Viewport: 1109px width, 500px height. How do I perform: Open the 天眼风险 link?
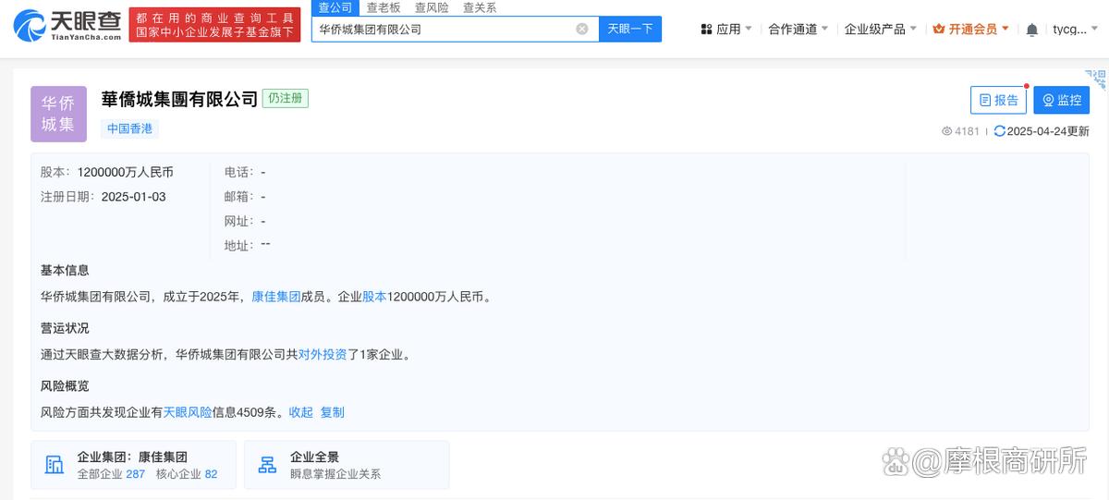[x=188, y=412]
